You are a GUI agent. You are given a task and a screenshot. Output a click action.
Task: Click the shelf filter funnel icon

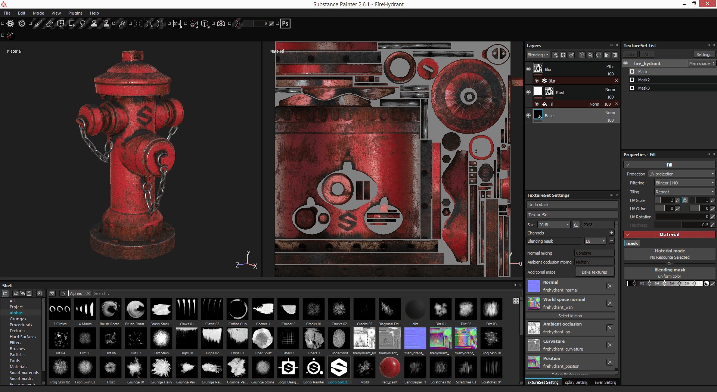[52, 293]
